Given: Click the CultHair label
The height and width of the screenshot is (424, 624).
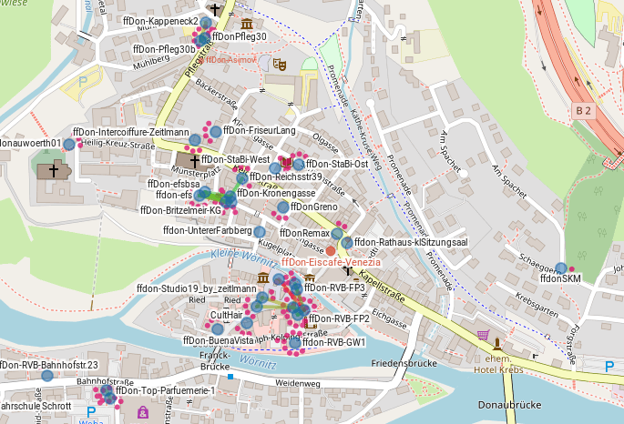Looking at the screenshot, I should 227,315.
